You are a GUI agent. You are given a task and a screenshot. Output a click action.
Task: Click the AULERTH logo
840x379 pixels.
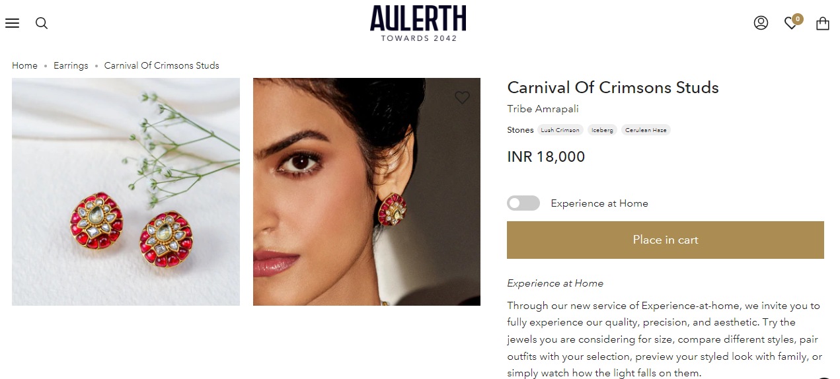click(418, 23)
